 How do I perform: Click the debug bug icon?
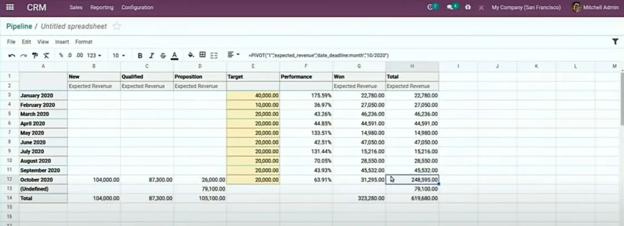pos(468,7)
